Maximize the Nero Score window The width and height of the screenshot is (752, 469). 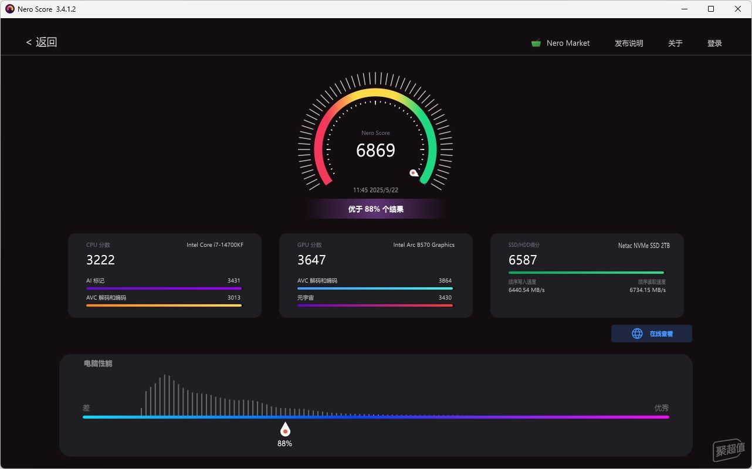tap(711, 9)
